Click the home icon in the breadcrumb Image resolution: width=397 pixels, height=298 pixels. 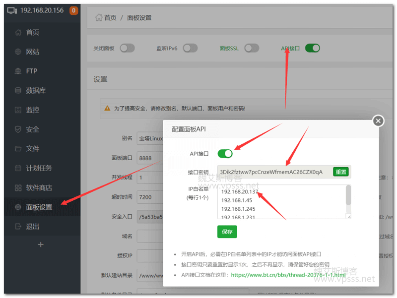click(x=98, y=18)
